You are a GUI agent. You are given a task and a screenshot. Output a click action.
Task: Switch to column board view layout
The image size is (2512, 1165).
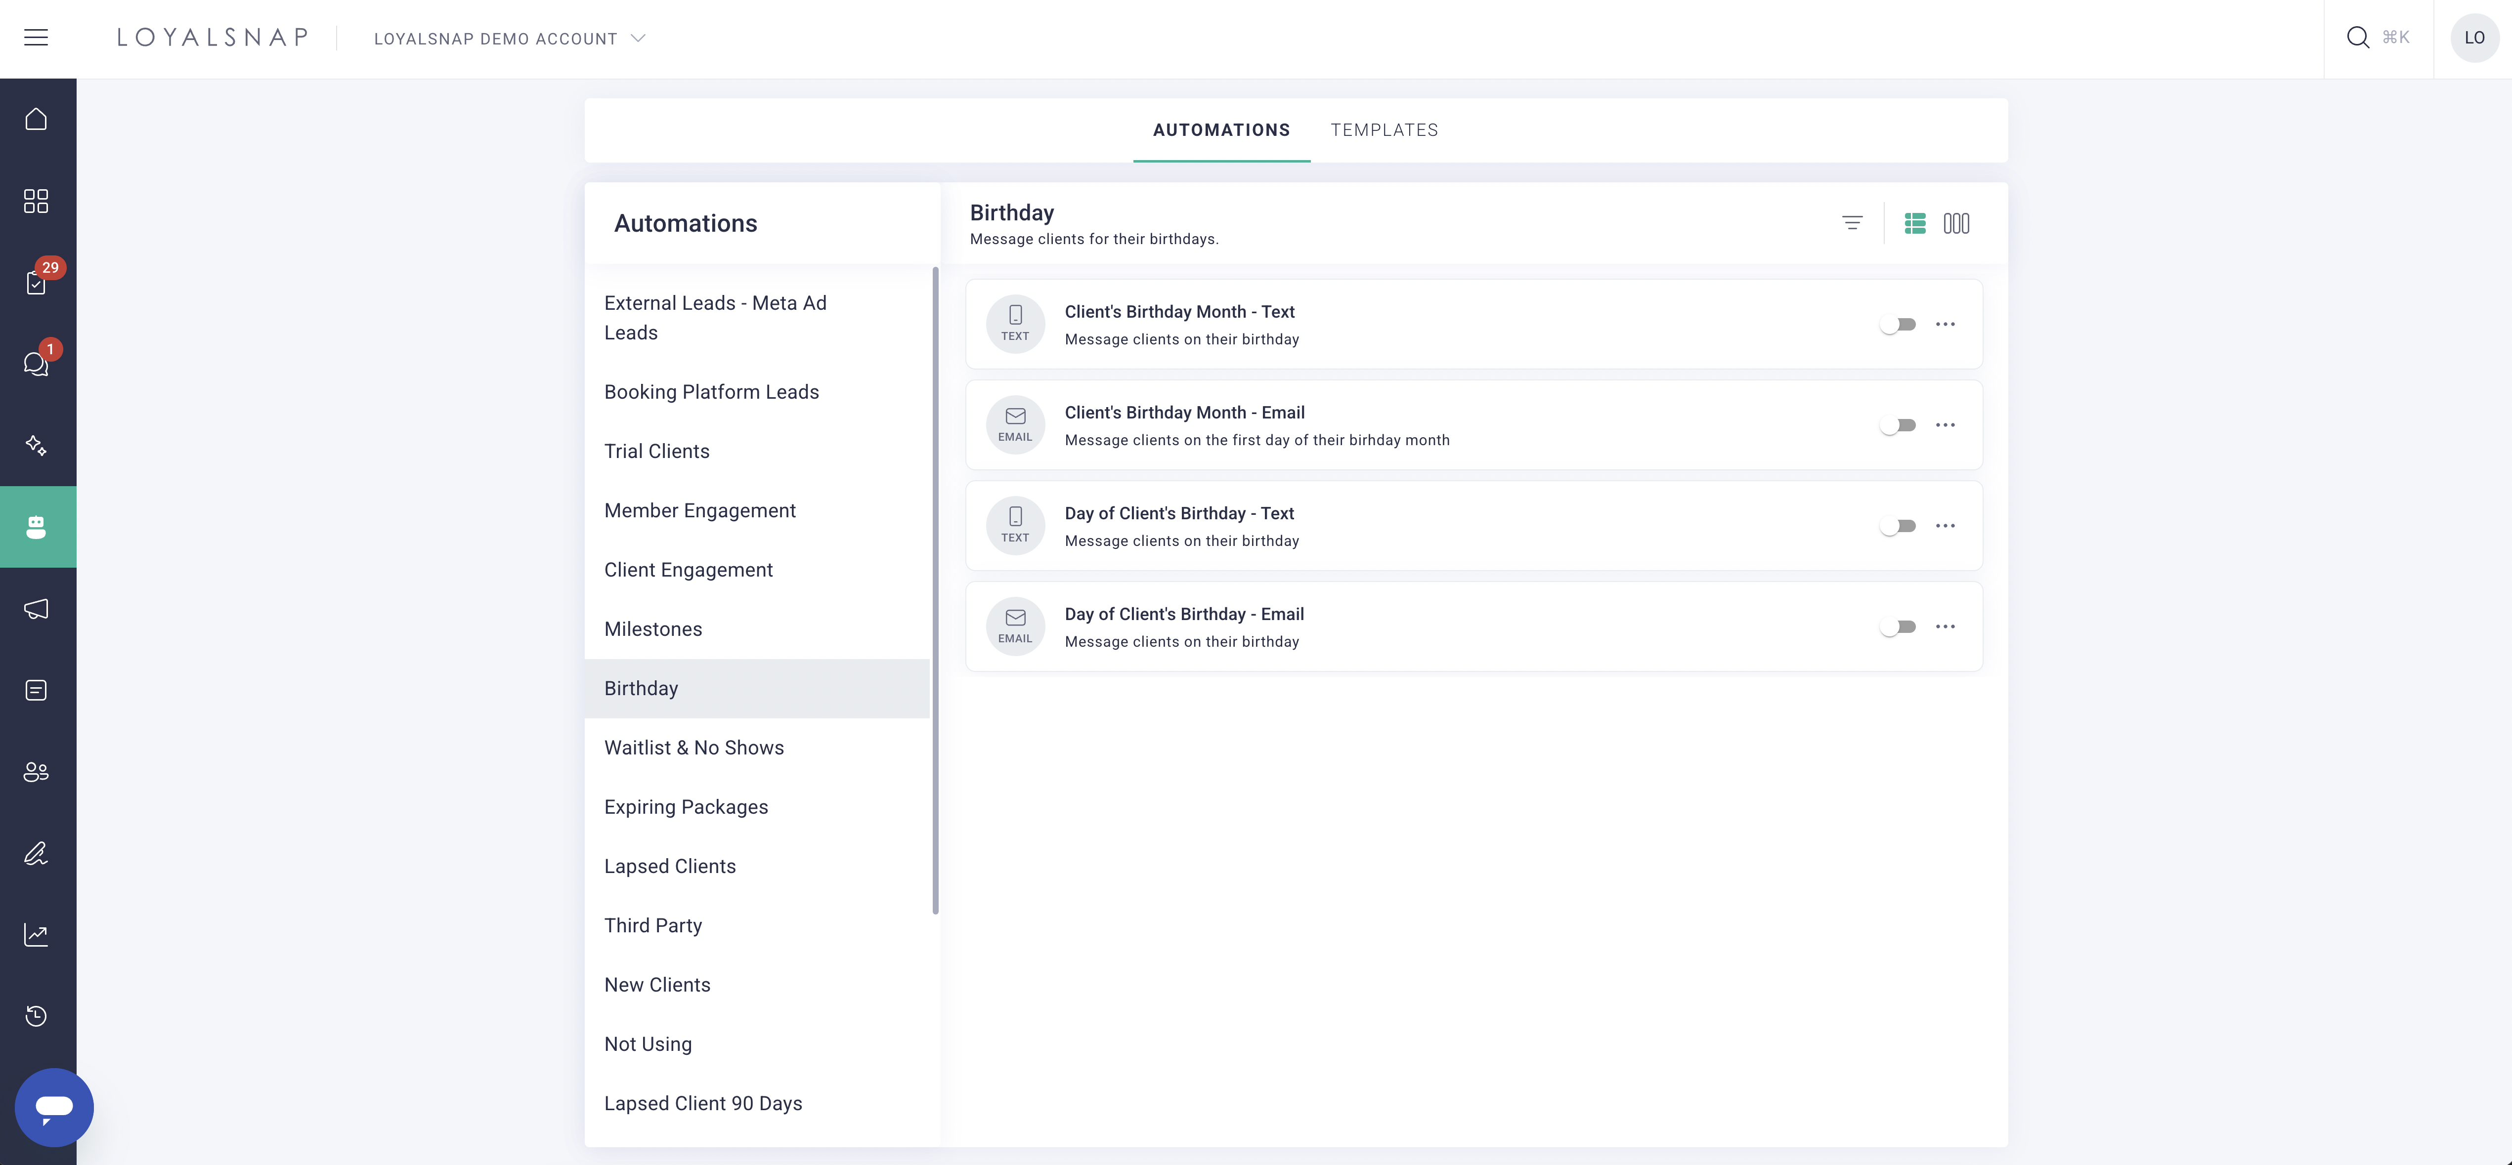pos(1956,223)
